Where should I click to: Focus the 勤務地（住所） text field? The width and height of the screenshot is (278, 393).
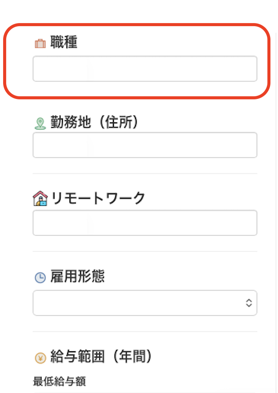pyautogui.click(x=145, y=145)
